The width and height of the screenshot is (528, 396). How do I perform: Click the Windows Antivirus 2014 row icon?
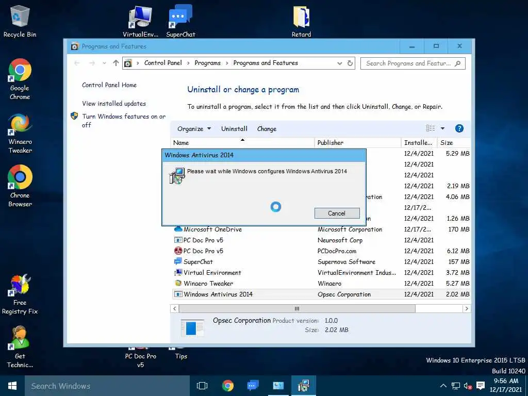178,294
